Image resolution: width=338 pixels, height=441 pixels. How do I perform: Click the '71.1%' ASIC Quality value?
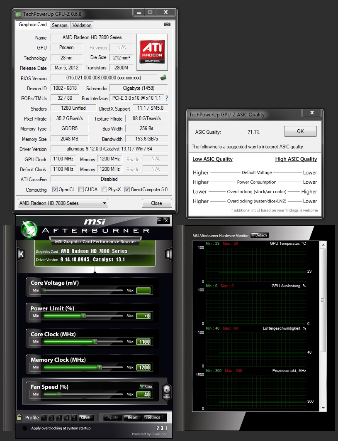(253, 132)
